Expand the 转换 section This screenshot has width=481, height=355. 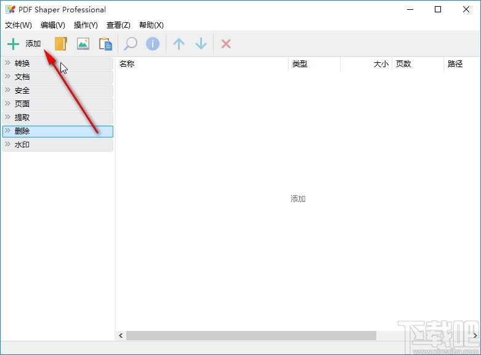(58, 63)
